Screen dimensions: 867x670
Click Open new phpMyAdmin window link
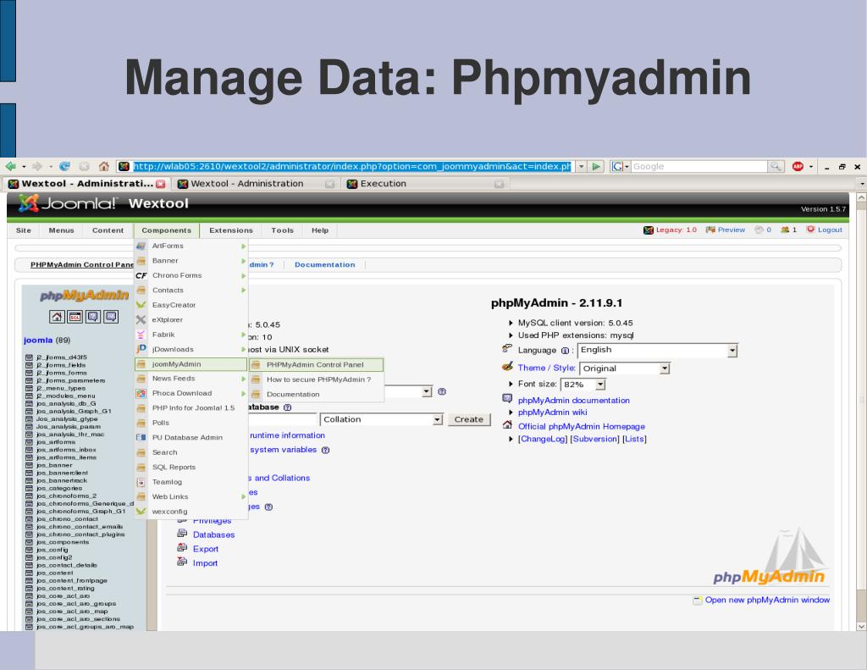767,600
